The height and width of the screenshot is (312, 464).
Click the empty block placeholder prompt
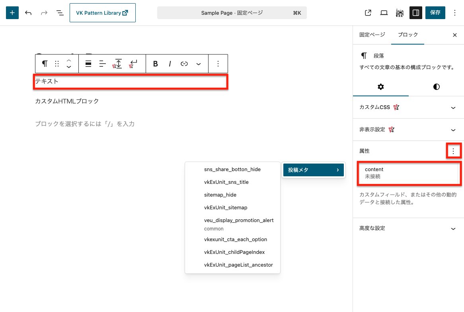point(85,124)
